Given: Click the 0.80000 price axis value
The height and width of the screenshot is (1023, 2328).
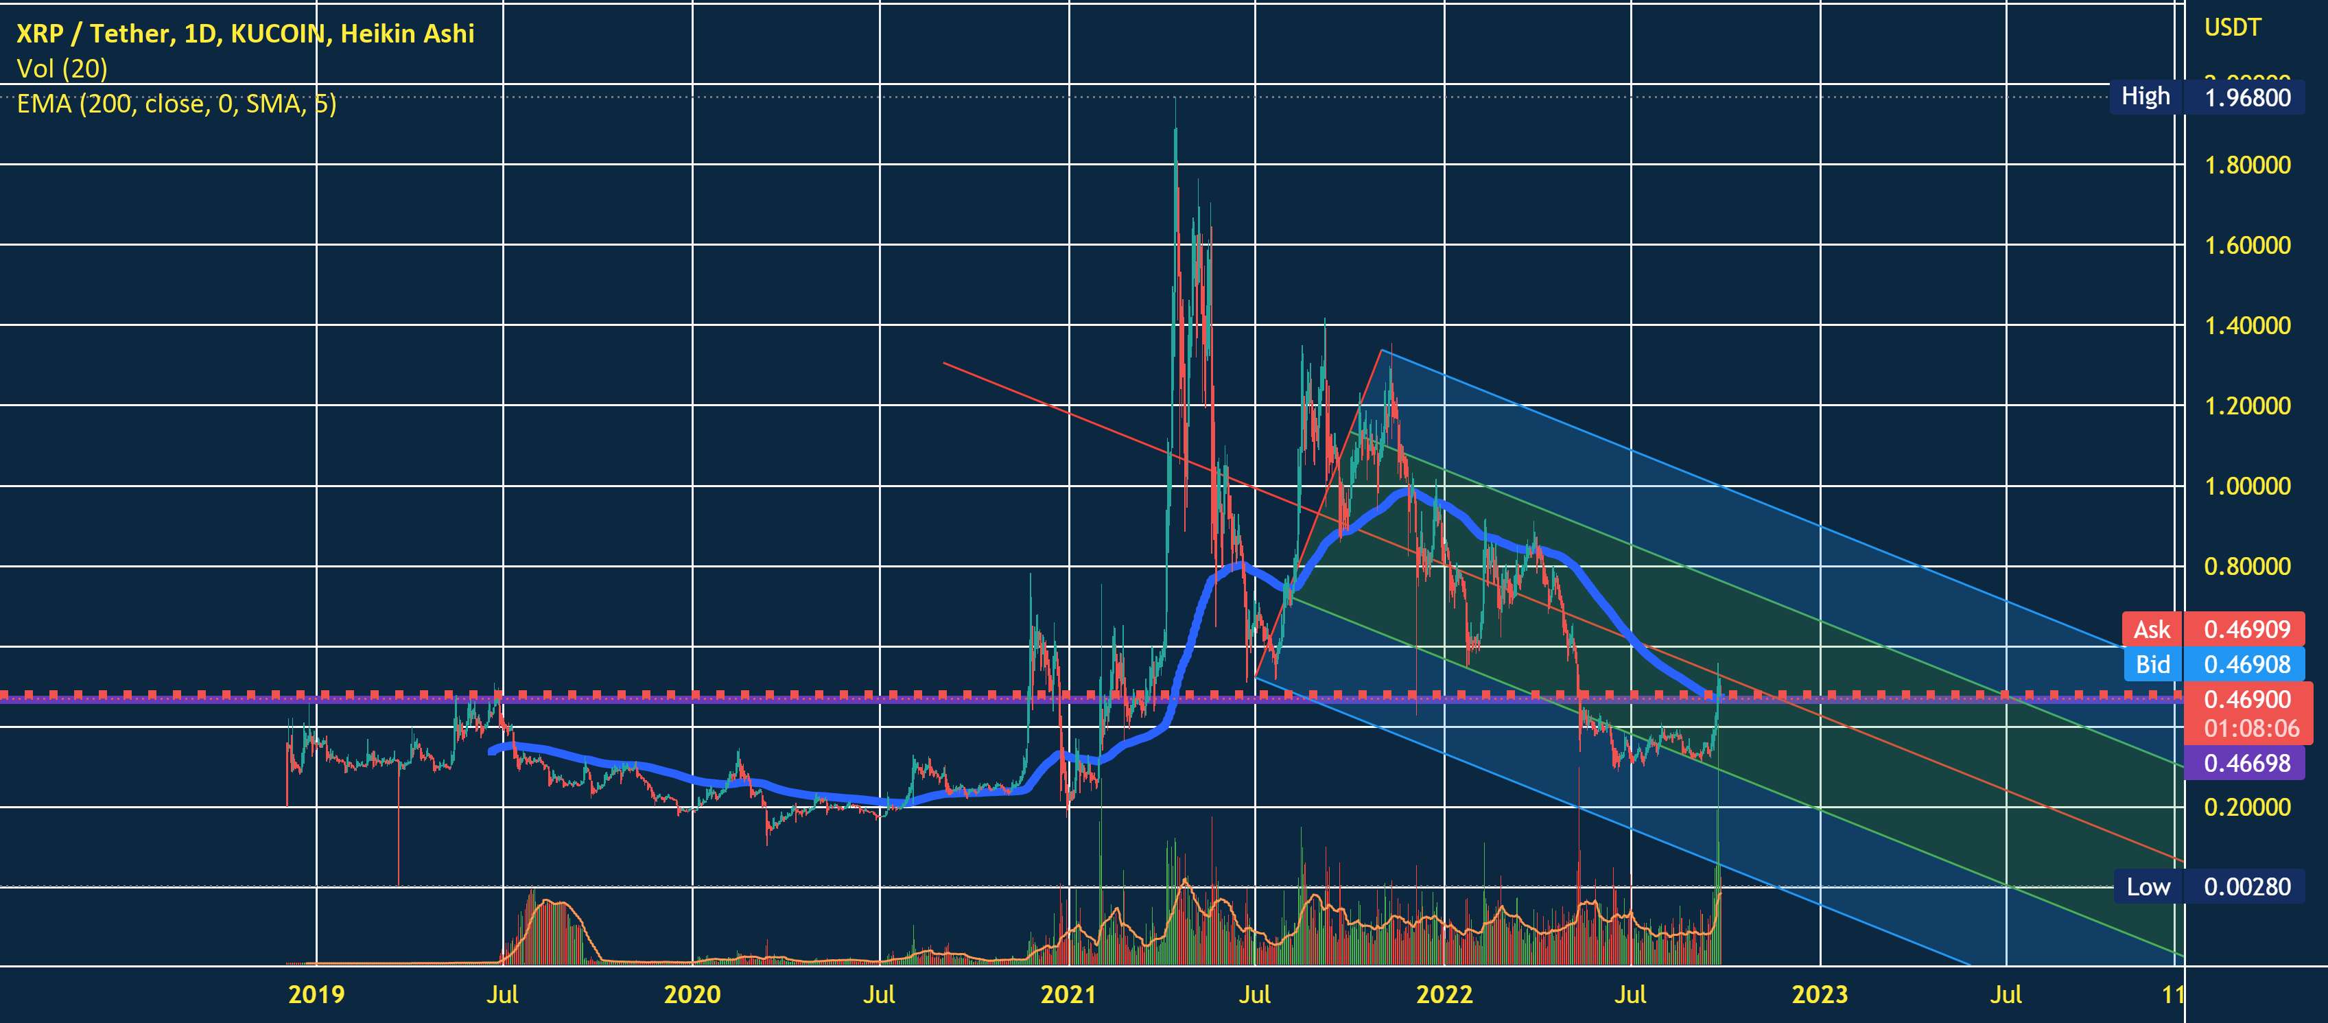Looking at the screenshot, I should coord(2248,567).
